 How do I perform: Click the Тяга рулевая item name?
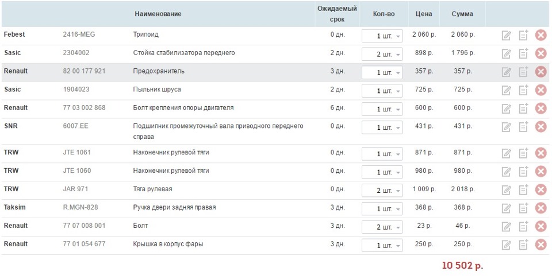tap(152, 189)
